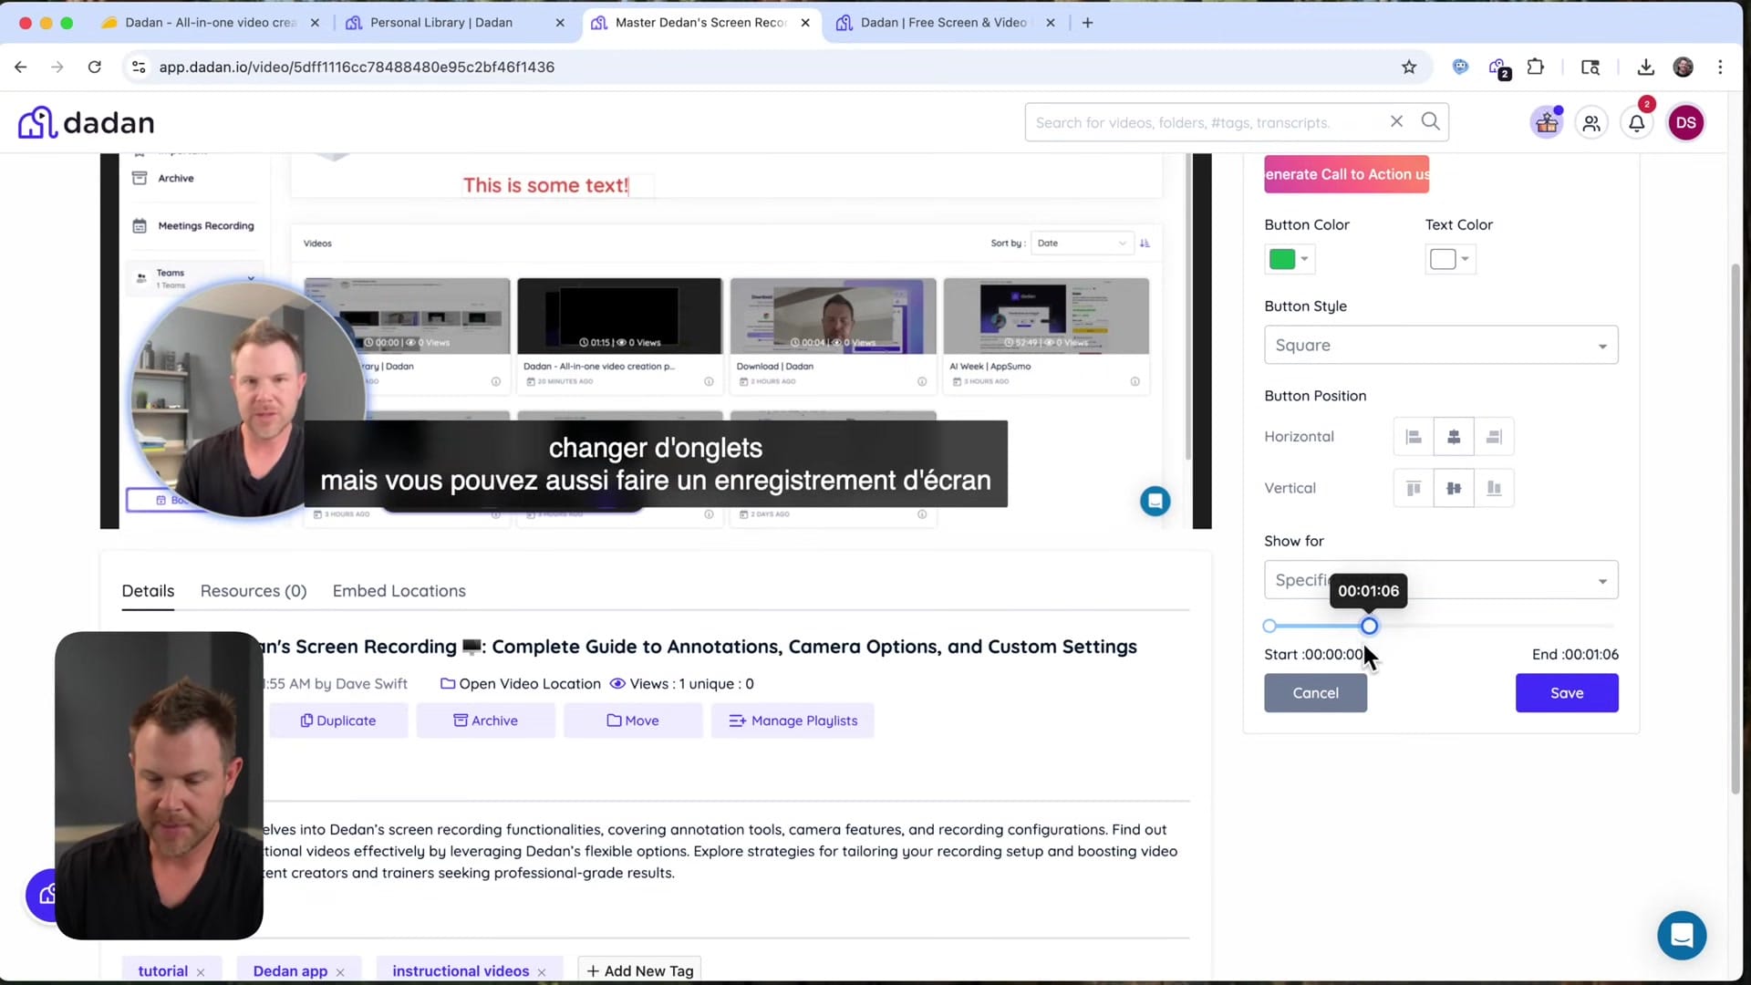The width and height of the screenshot is (1751, 985).
Task: Reload the browser page
Action: 94,67
